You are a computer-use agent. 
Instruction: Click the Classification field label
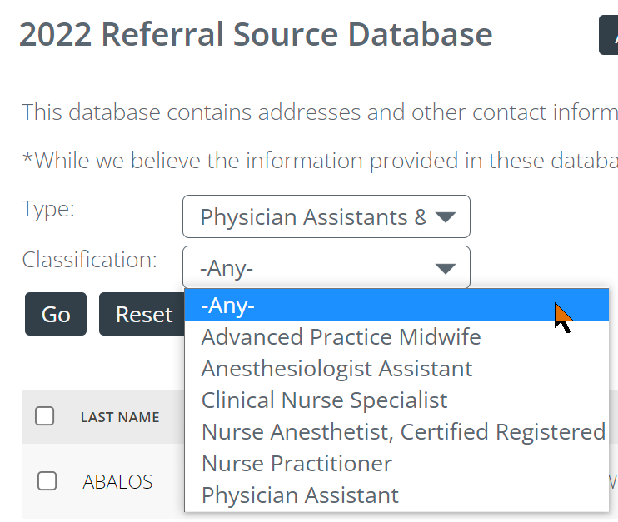tap(89, 260)
